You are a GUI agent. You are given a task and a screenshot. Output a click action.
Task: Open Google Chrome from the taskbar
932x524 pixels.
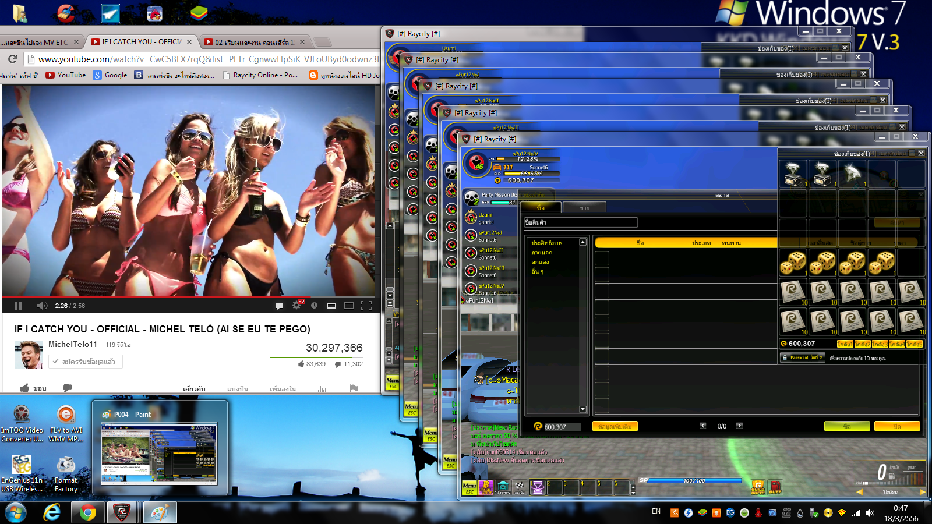click(x=88, y=512)
